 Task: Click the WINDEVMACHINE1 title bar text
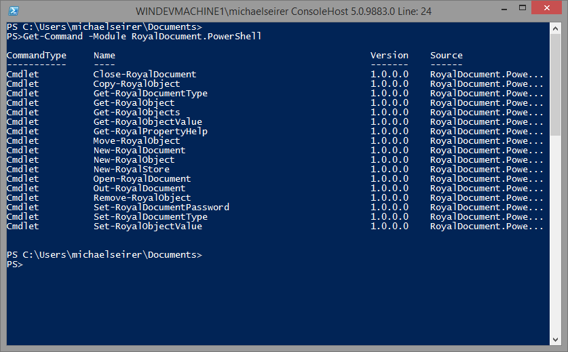280,11
